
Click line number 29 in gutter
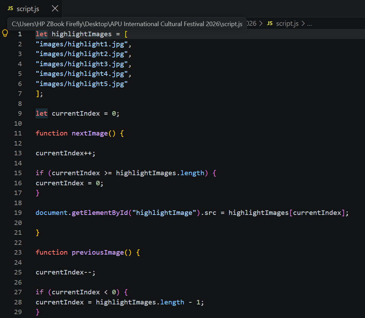tap(18, 312)
